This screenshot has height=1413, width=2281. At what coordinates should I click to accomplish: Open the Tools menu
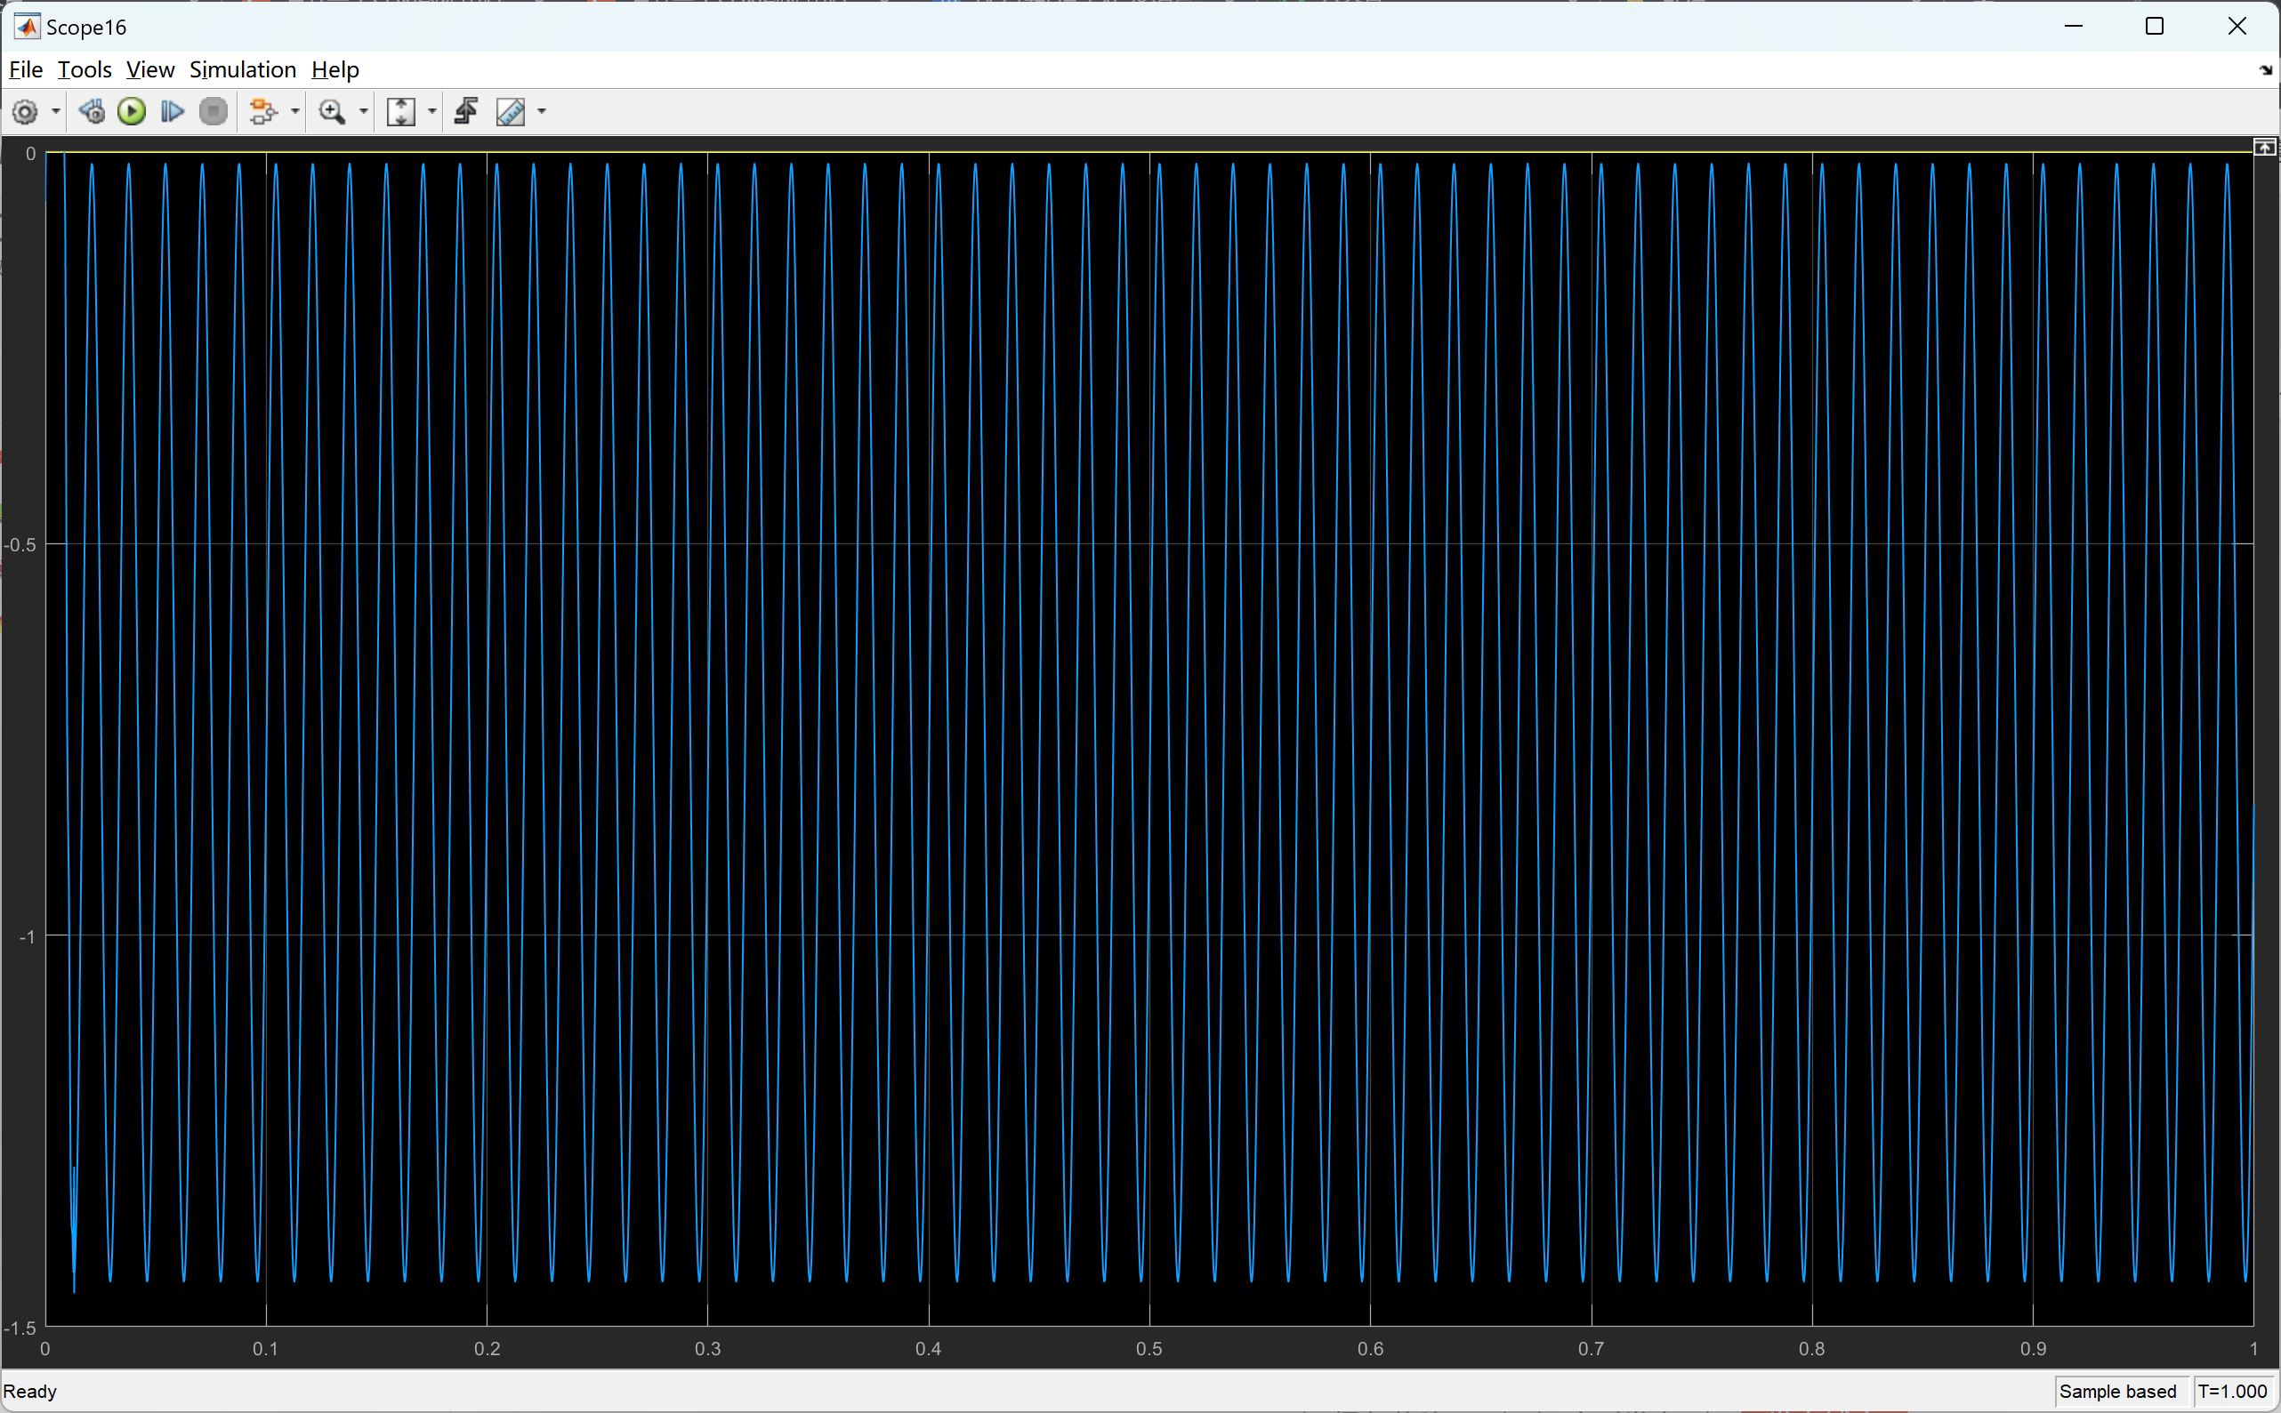[x=85, y=70]
